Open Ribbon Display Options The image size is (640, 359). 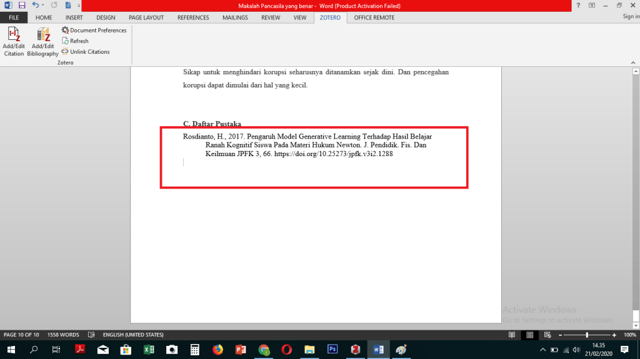(591, 5)
